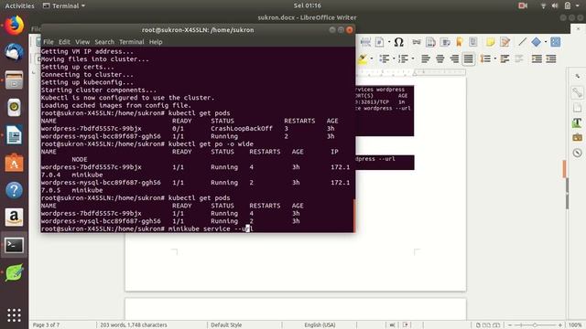Insert a footnote in Writer

coord(430,42)
